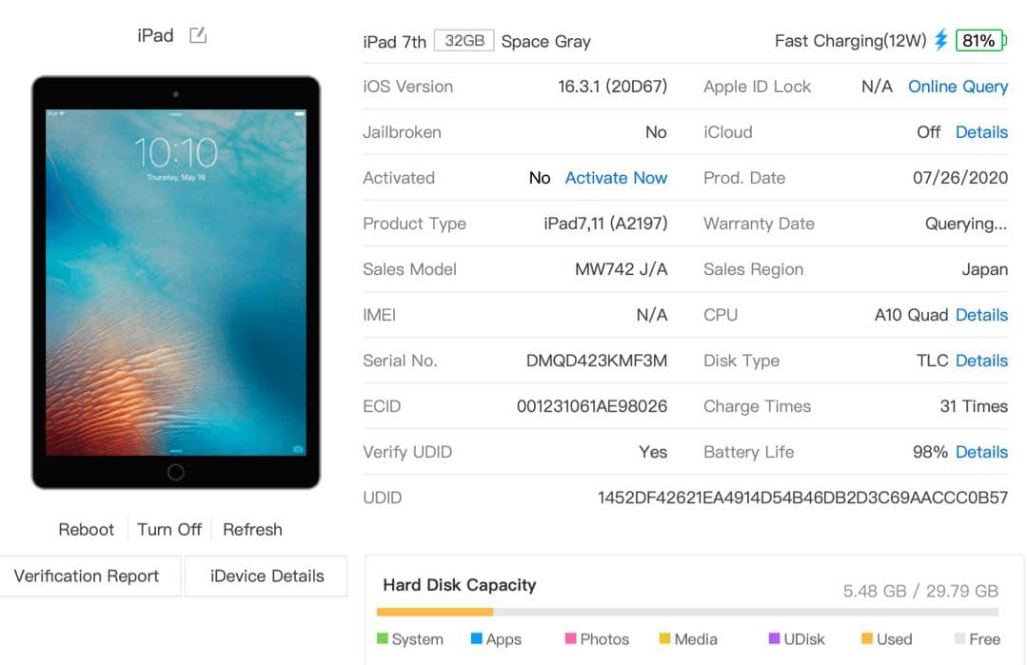Screen dimensions: 1028x665
Task: Click the green System legend swatch
Action: tap(383, 638)
